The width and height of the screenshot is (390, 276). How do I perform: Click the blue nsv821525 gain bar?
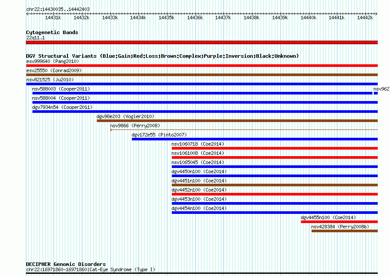coord(202,84)
